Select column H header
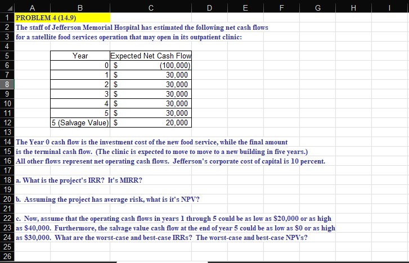 353,8
